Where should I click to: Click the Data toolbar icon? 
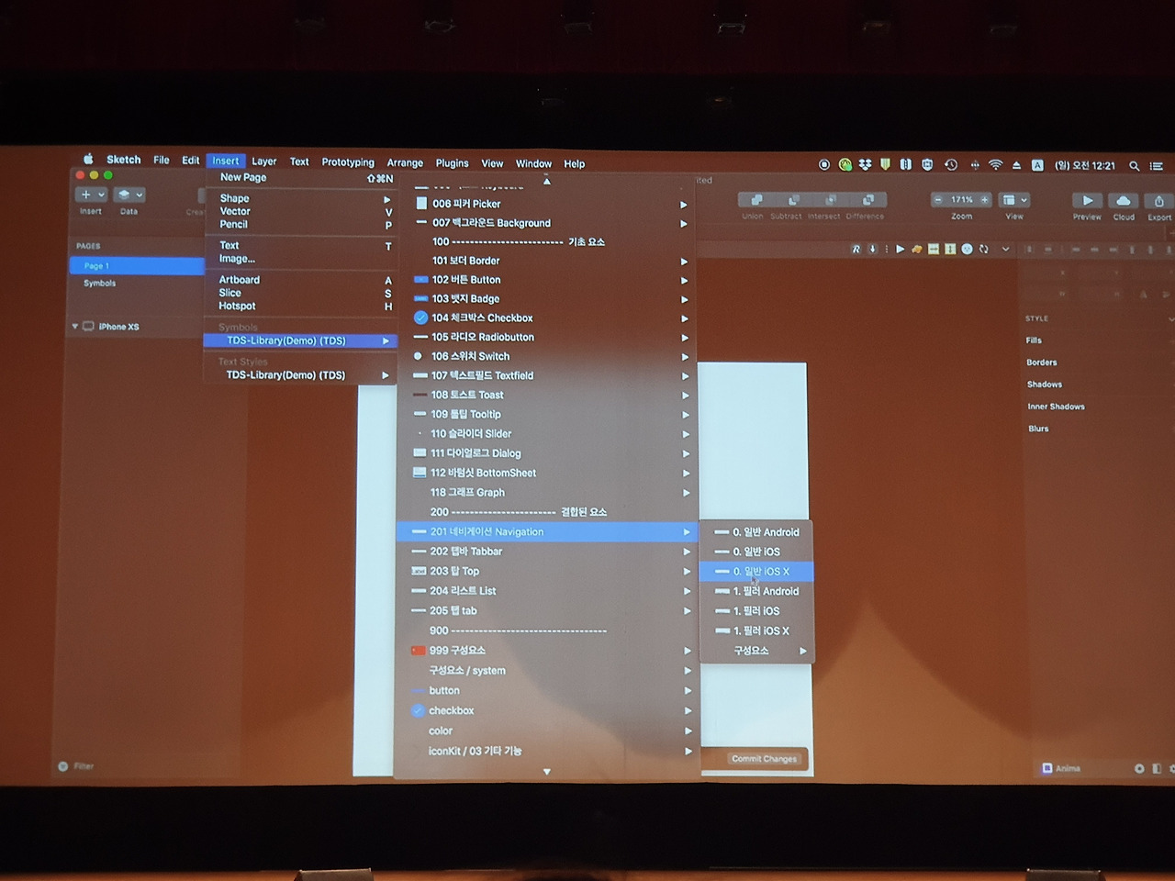pos(124,195)
